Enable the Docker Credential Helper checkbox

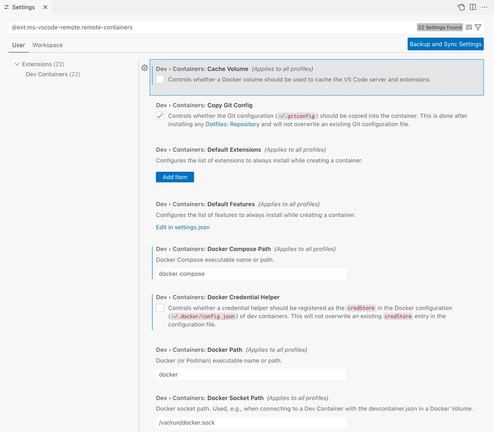pos(160,308)
